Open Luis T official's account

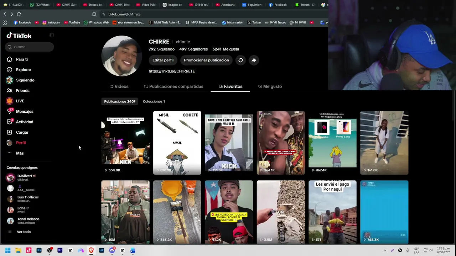(22, 199)
